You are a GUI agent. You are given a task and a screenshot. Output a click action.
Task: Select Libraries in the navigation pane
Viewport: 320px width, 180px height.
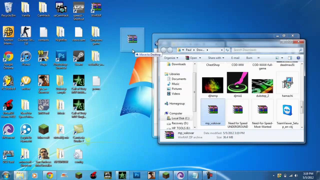[174, 74]
